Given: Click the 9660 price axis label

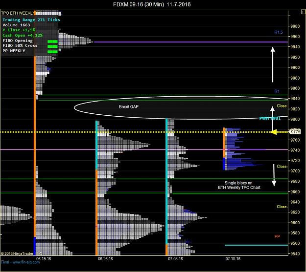Looking at the screenshot, I should pyautogui.click(x=295, y=192).
